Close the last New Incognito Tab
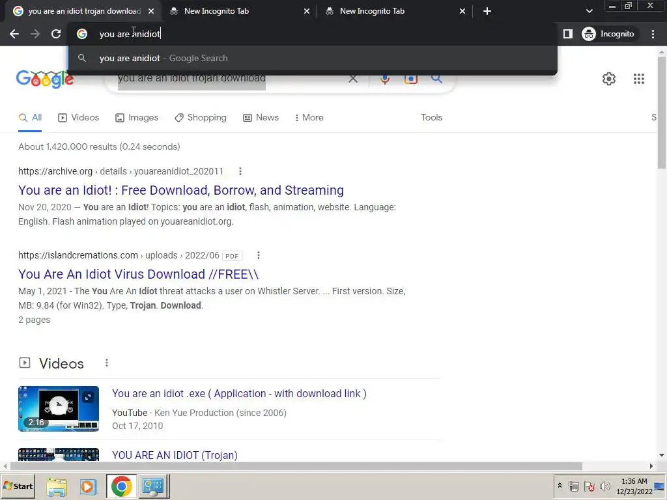Screen dimensions: 667x500 [x=462, y=11]
